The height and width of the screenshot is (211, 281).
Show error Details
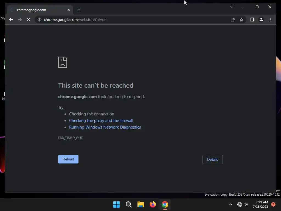click(x=213, y=159)
